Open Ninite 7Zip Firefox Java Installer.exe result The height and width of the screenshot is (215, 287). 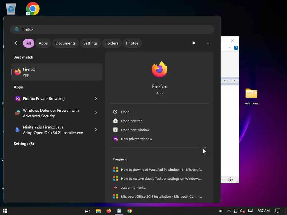[x=53, y=130]
